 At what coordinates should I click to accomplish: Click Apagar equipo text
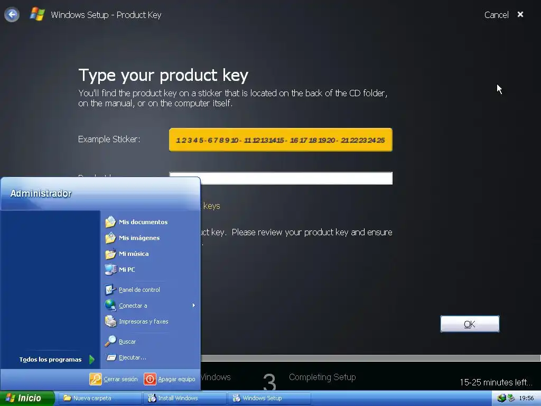[x=176, y=379]
